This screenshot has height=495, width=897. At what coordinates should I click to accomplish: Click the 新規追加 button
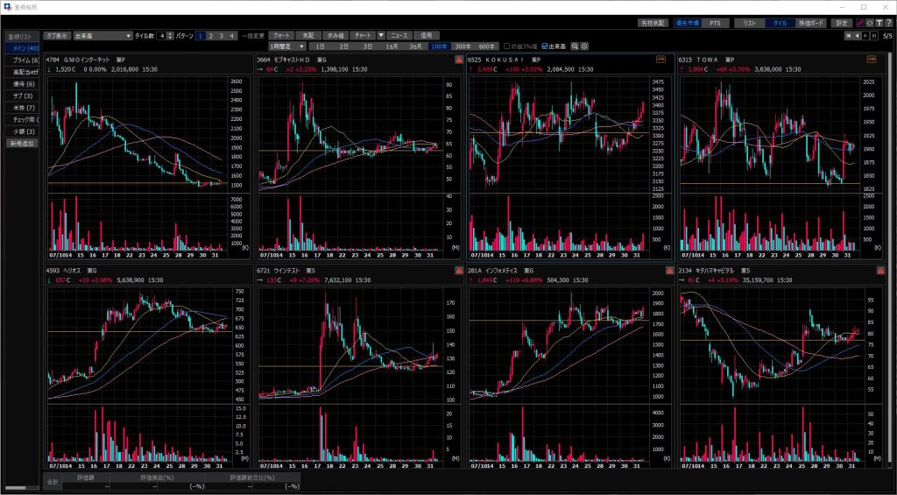24,143
